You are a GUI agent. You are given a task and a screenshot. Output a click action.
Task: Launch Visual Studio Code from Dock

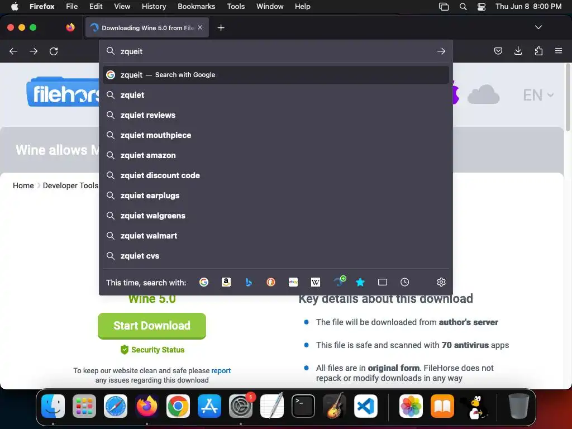(365, 406)
